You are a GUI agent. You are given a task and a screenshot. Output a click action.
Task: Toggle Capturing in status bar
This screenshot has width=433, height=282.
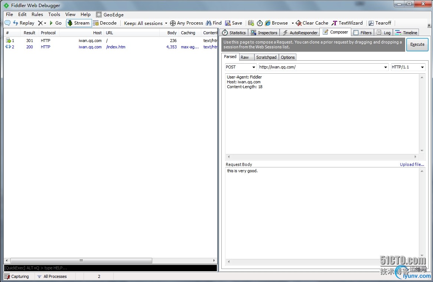[17, 276]
